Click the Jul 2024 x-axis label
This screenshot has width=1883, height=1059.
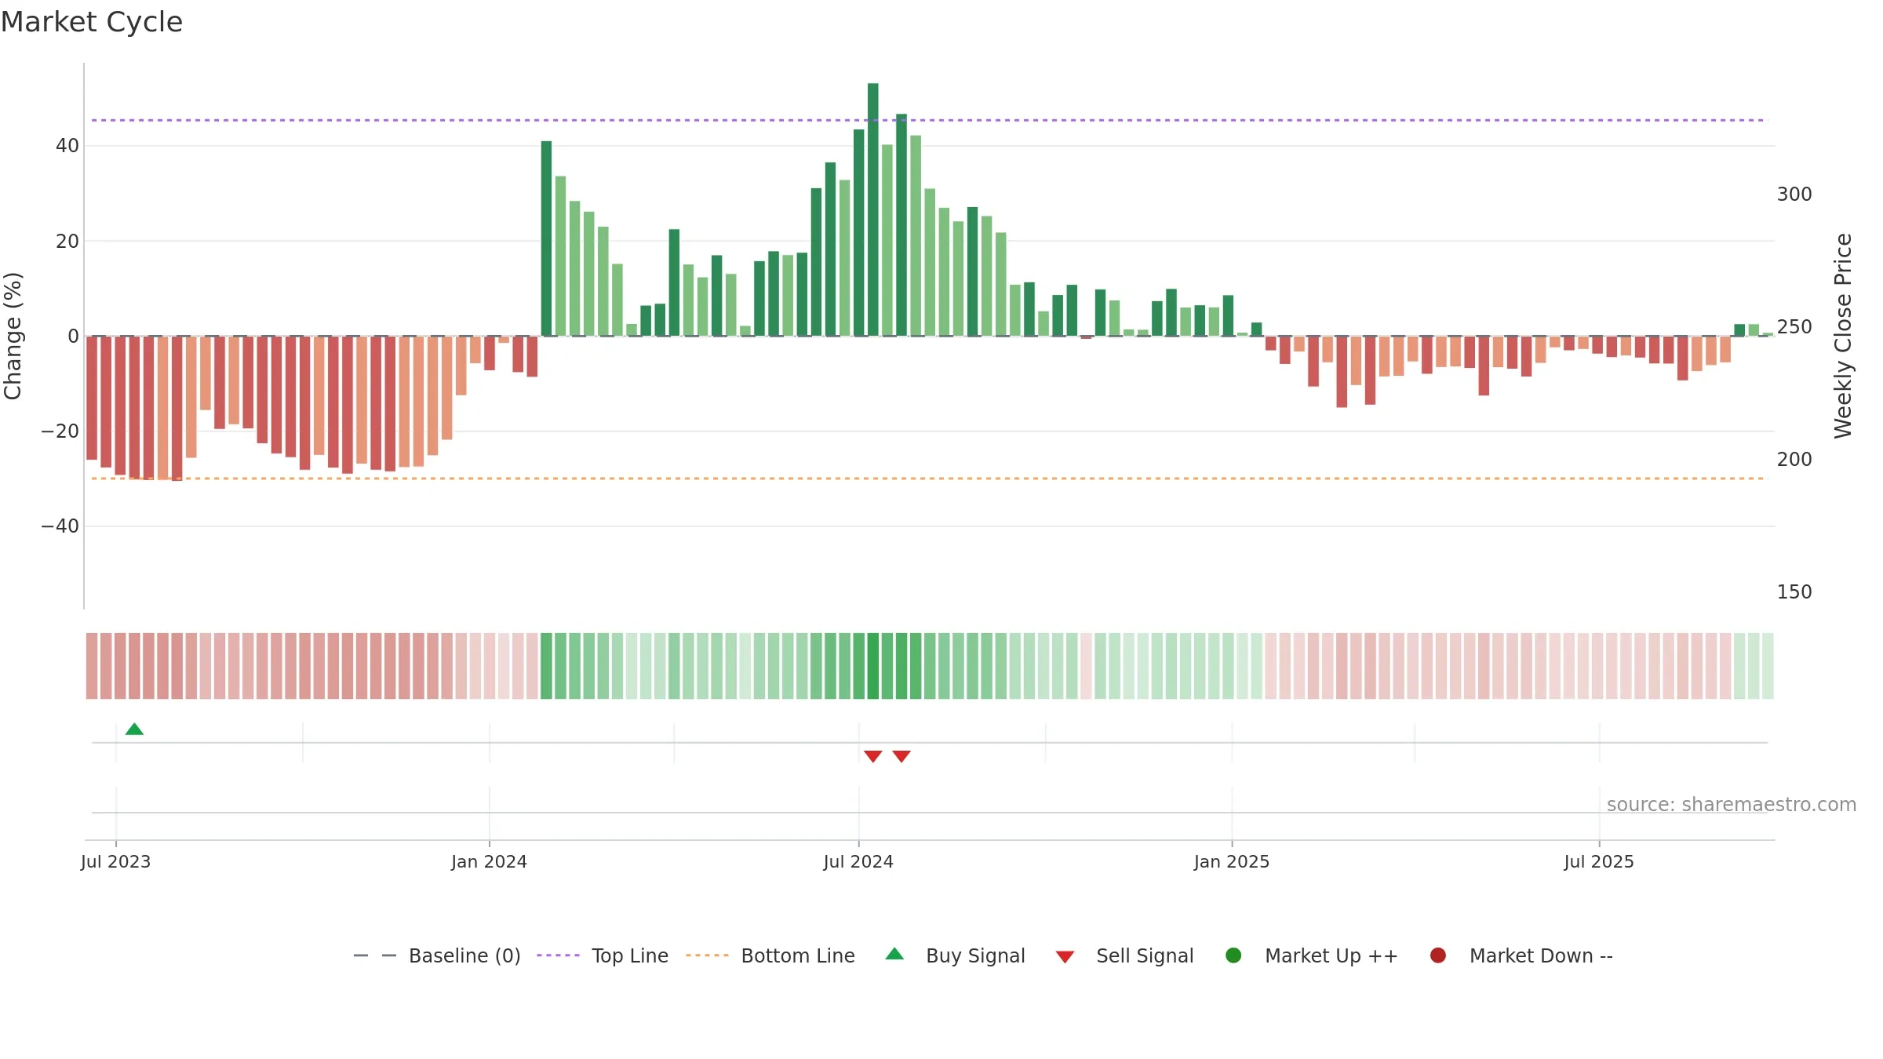[x=858, y=861]
